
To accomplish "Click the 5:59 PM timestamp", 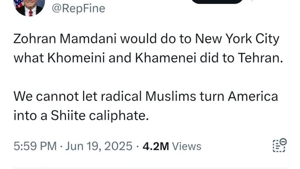I will 35,146.
